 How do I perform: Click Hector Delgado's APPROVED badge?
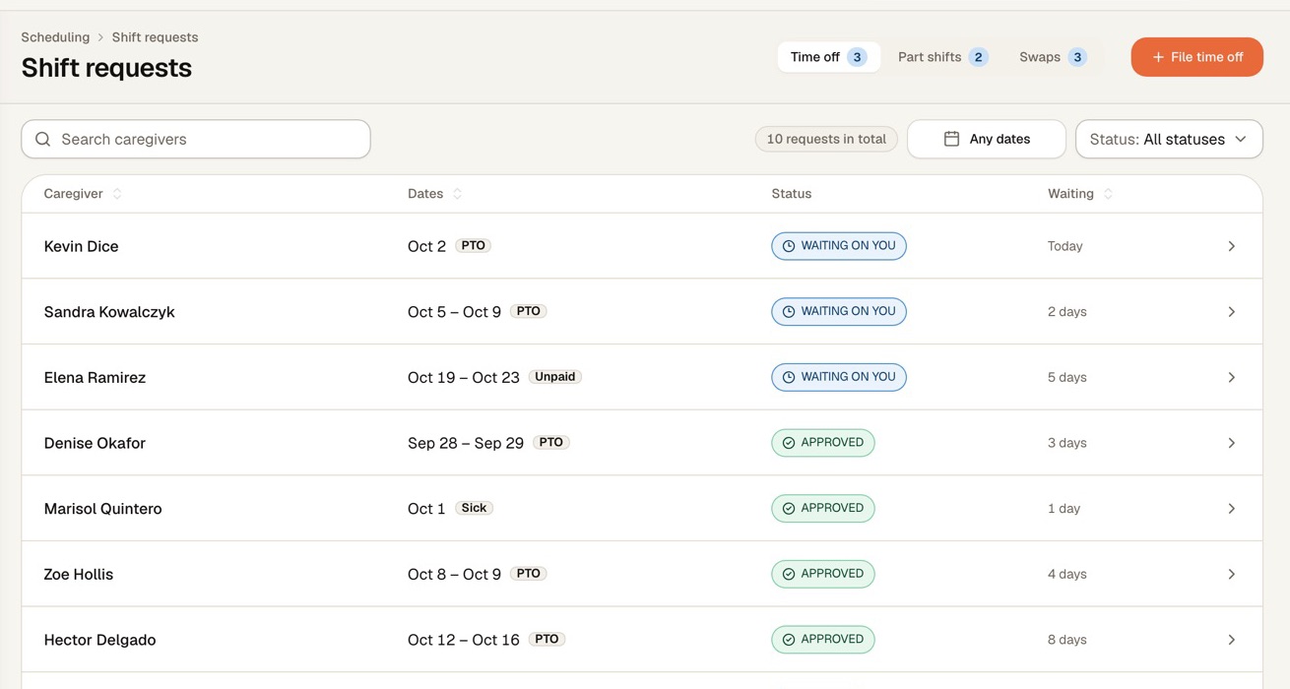823,640
